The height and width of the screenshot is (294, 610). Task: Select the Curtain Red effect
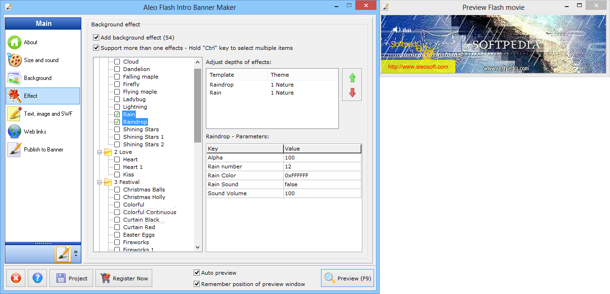pyautogui.click(x=139, y=227)
